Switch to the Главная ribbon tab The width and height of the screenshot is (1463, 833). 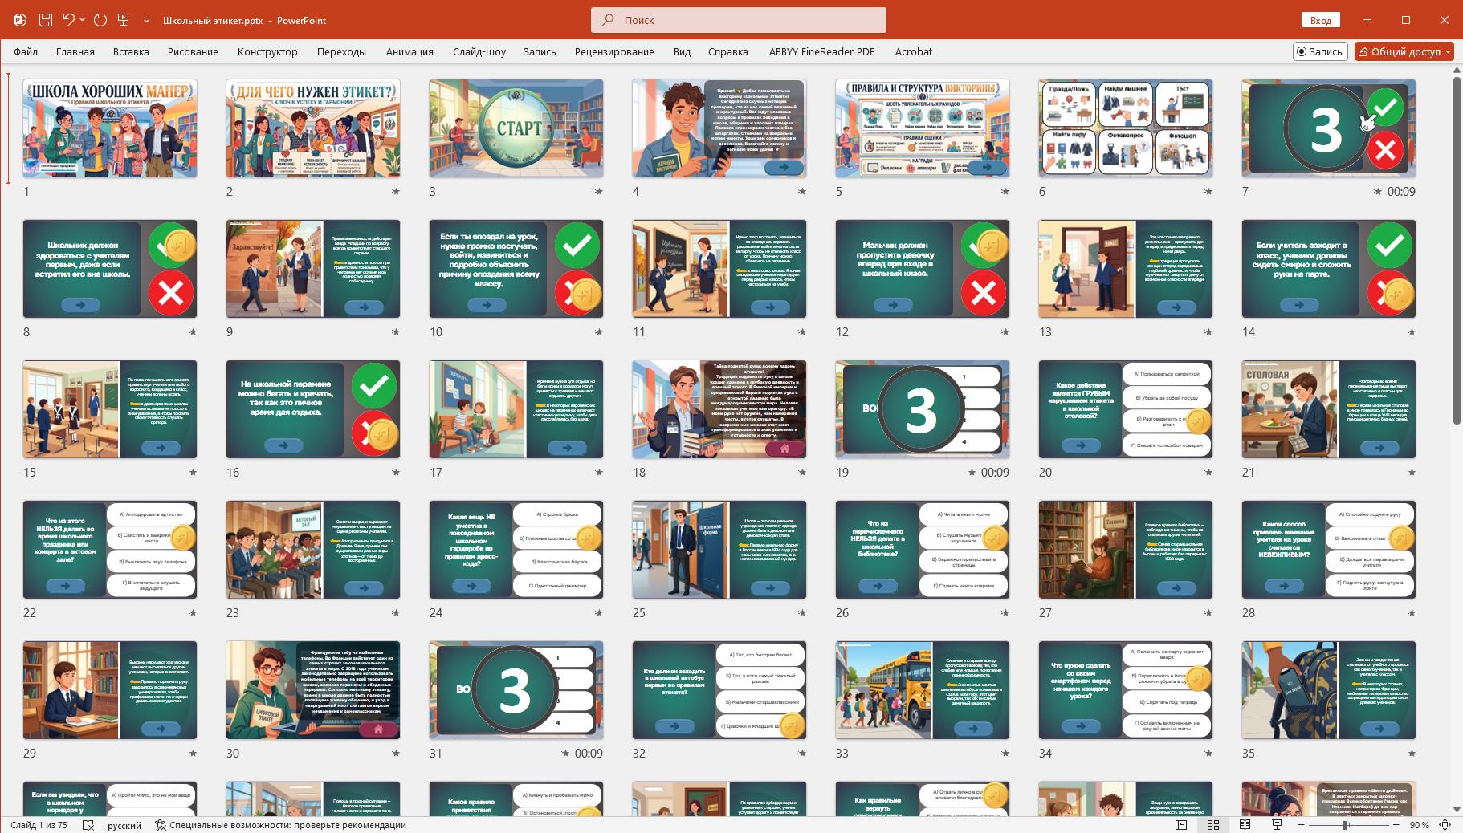(x=75, y=51)
